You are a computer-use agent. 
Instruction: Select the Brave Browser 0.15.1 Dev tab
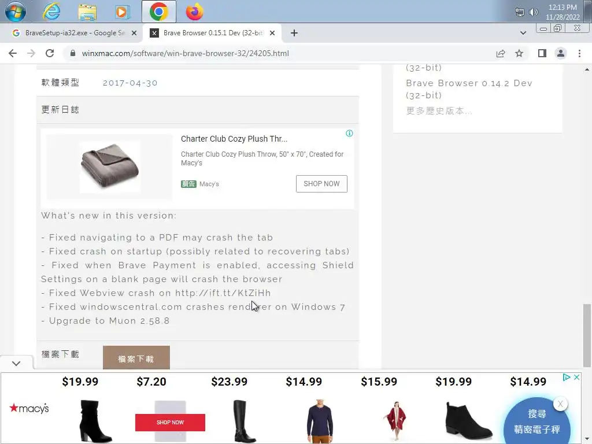213,33
